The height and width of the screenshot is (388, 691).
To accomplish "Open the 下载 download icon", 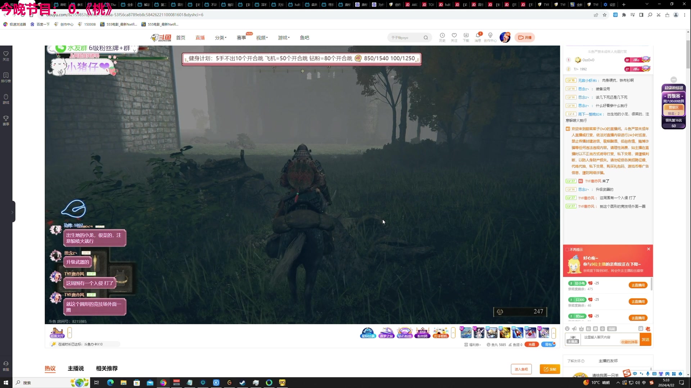I will (466, 36).
